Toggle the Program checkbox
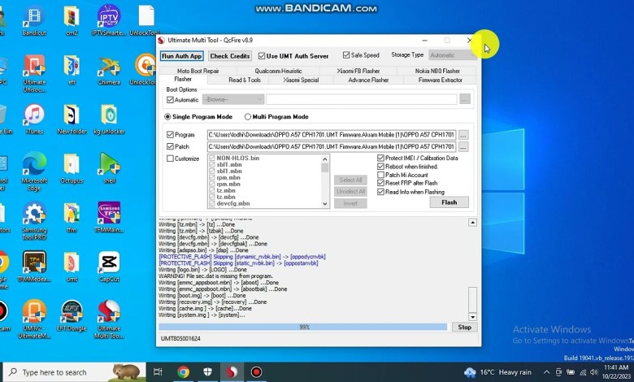This screenshot has width=634, height=382. [170, 135]
